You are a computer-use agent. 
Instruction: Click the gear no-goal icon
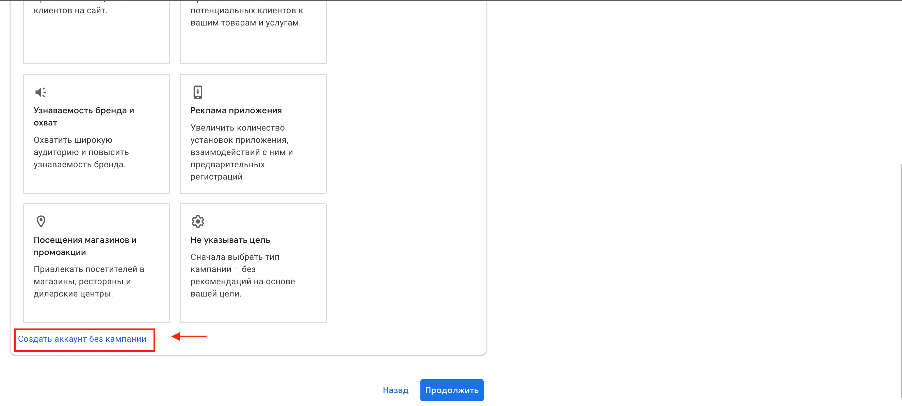(x=197, y=221)
